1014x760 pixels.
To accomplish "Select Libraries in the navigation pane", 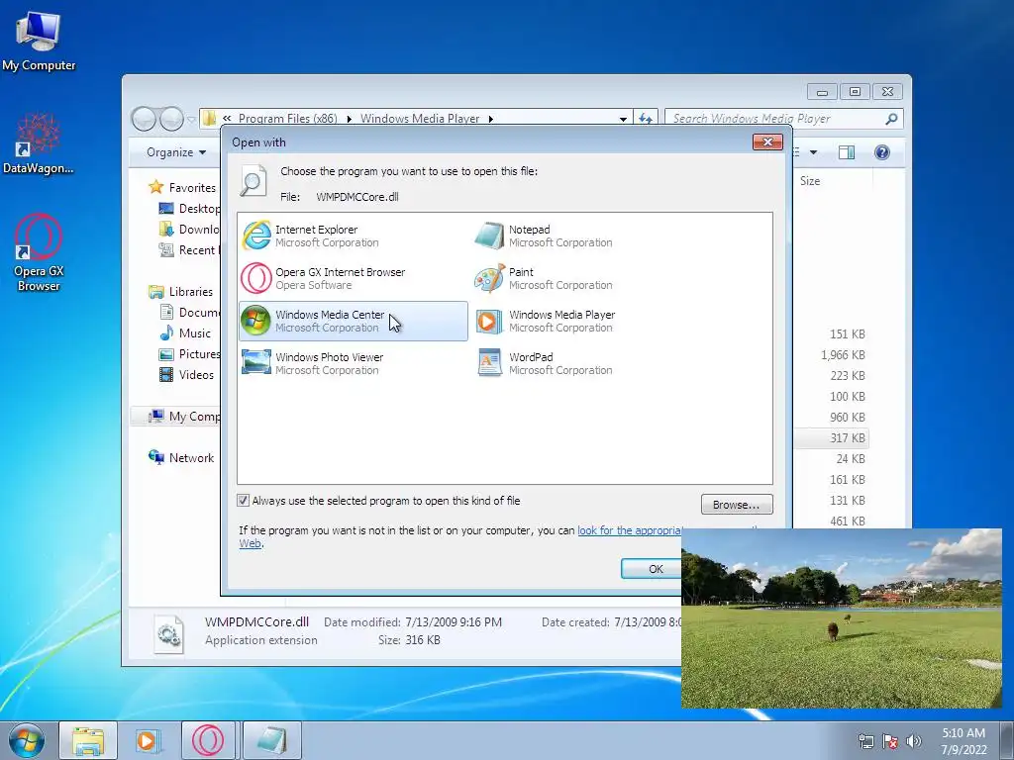I will pyautogui.click(x=181, y=292).
